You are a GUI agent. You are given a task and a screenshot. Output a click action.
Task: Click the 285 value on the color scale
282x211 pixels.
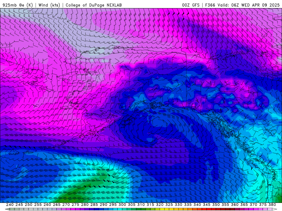pyautogui.click(x=94, y=205)
